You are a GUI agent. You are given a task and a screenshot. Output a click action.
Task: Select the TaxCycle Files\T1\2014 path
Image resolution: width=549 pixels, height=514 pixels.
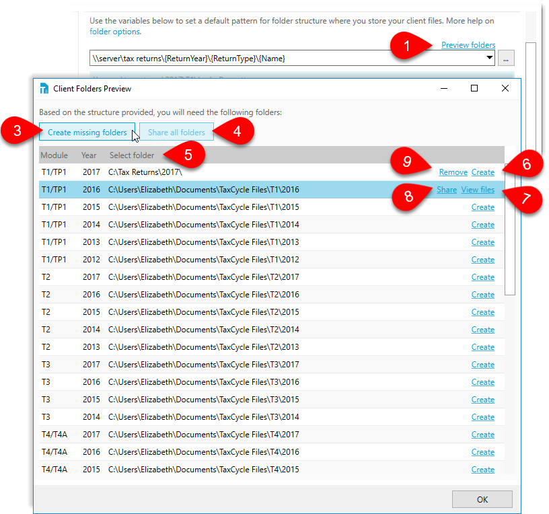[204, 225]
